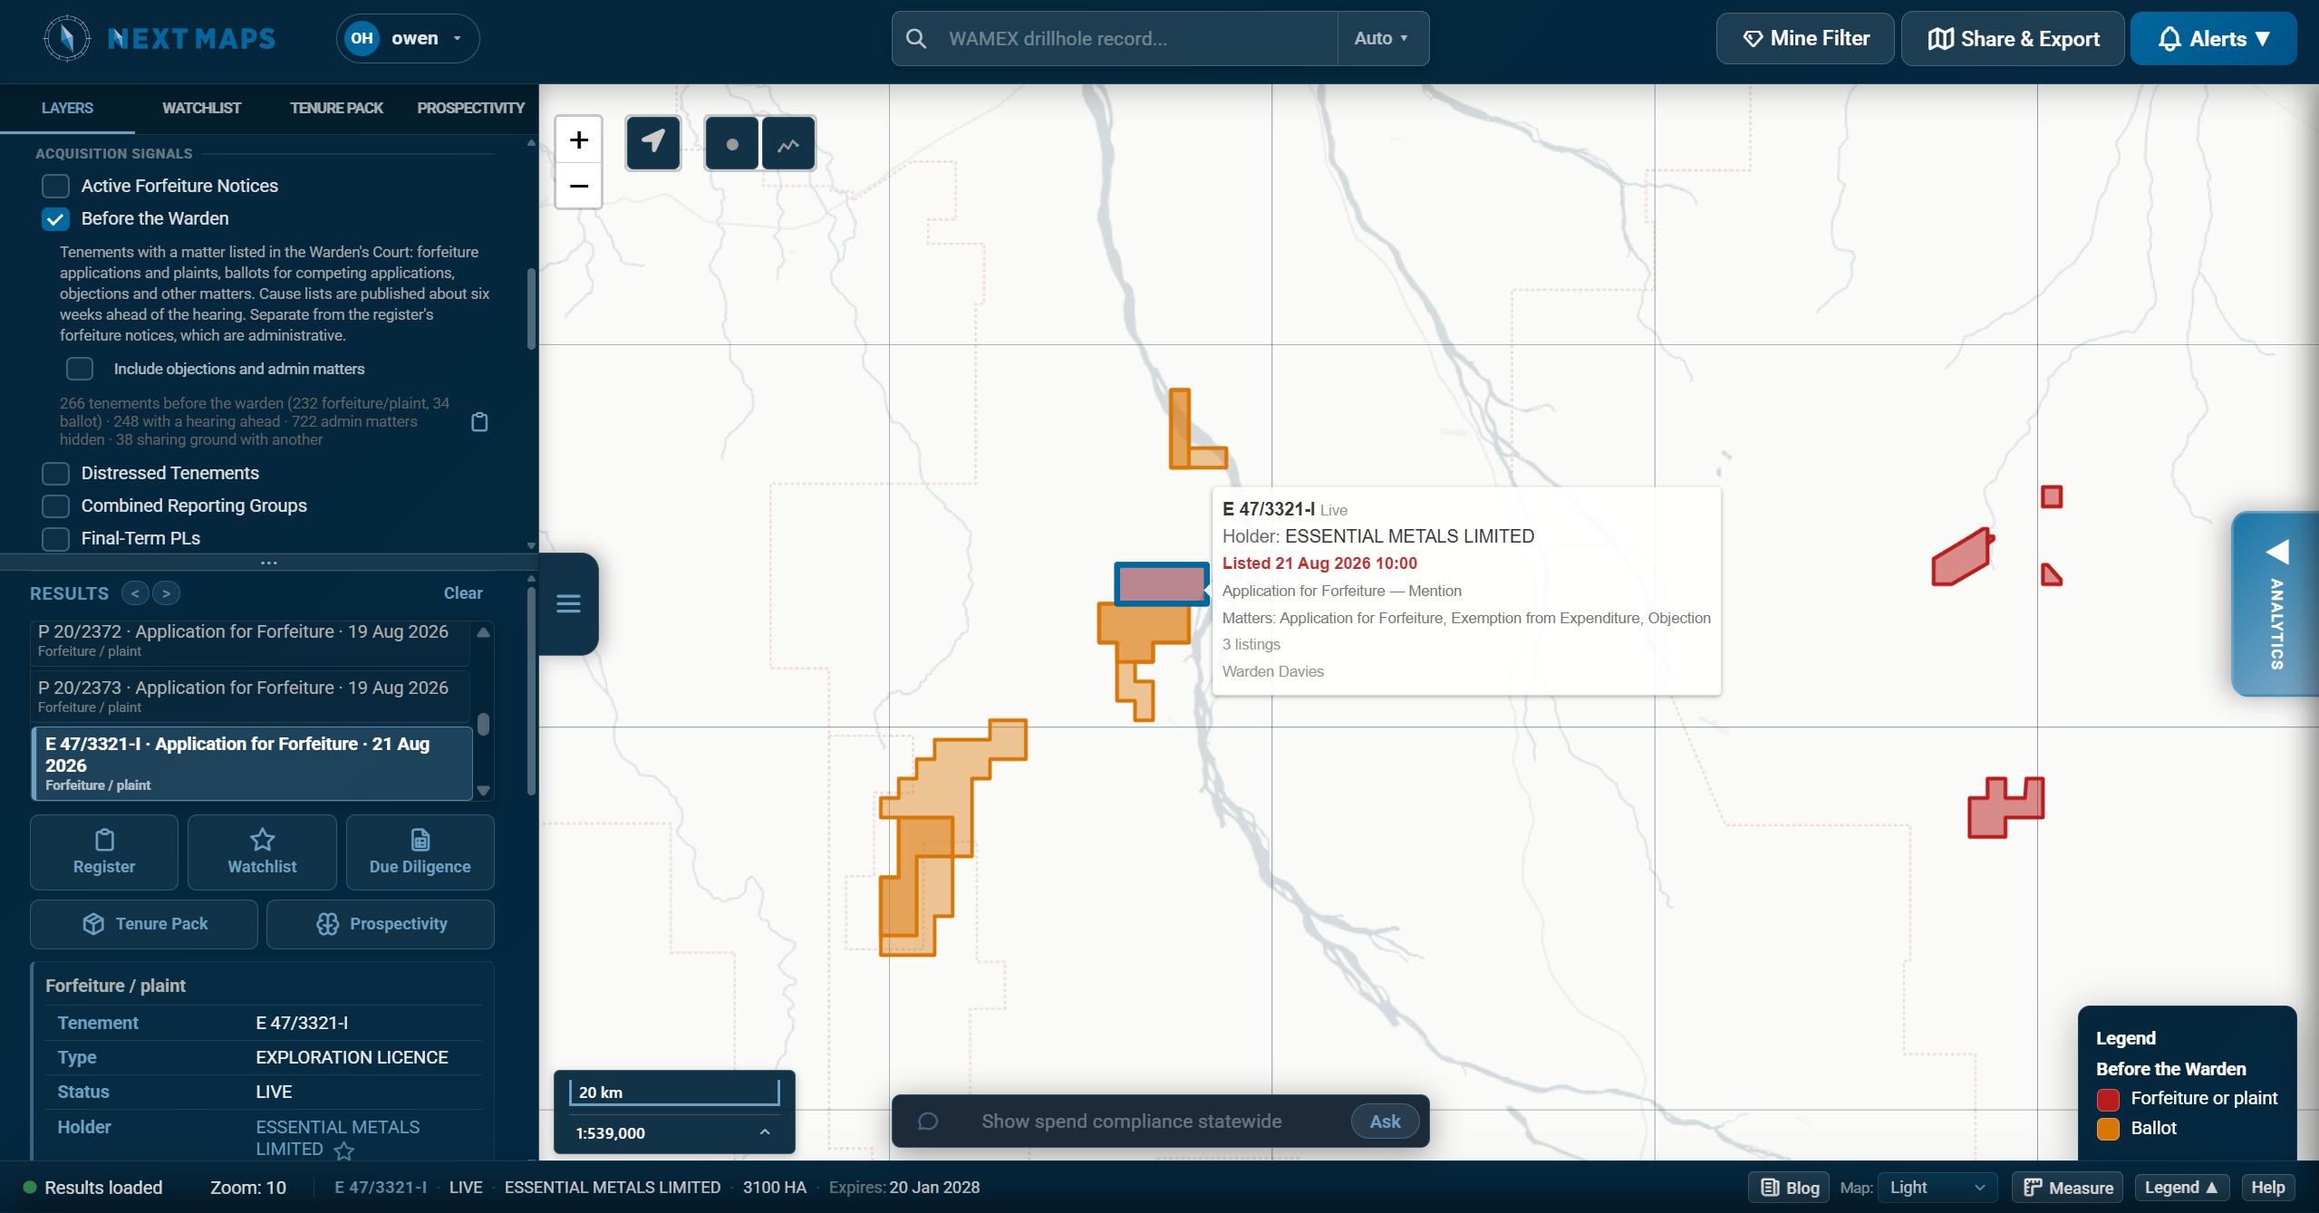Open Prospectivity analysis button
This screenshot has width=2319, height=1213.
coord(381,924)
